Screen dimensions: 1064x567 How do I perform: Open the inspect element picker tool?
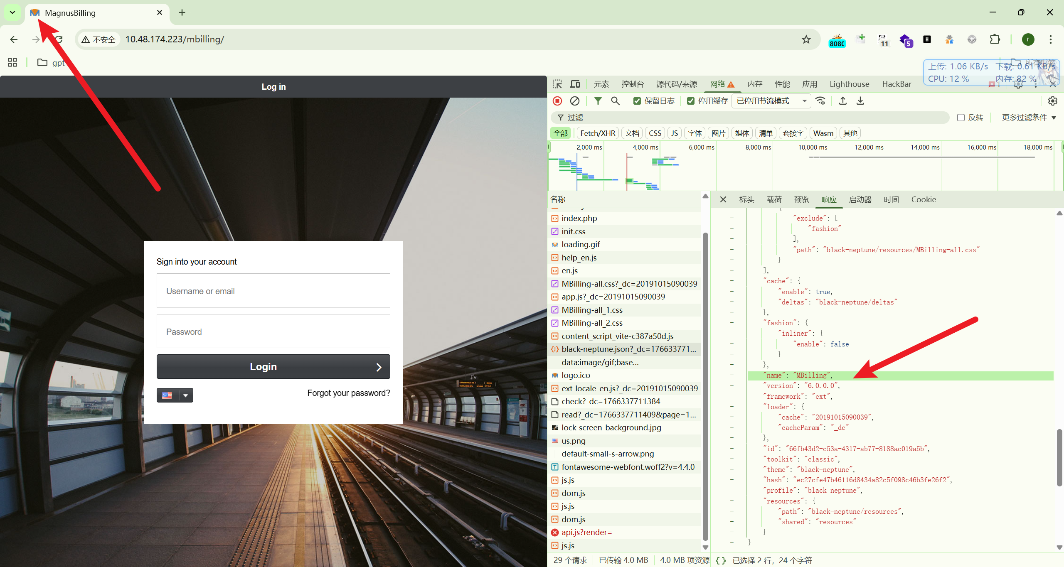[x=557, y=84]
